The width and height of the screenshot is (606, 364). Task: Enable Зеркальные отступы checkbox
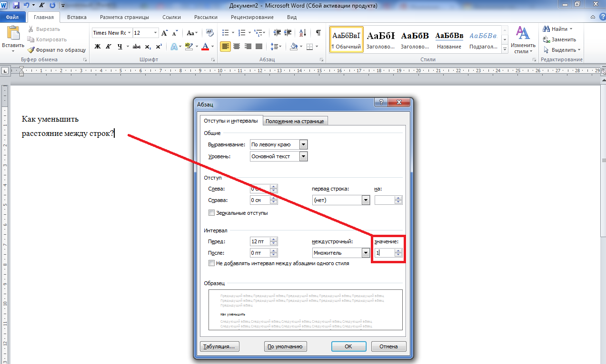point(211,213)
